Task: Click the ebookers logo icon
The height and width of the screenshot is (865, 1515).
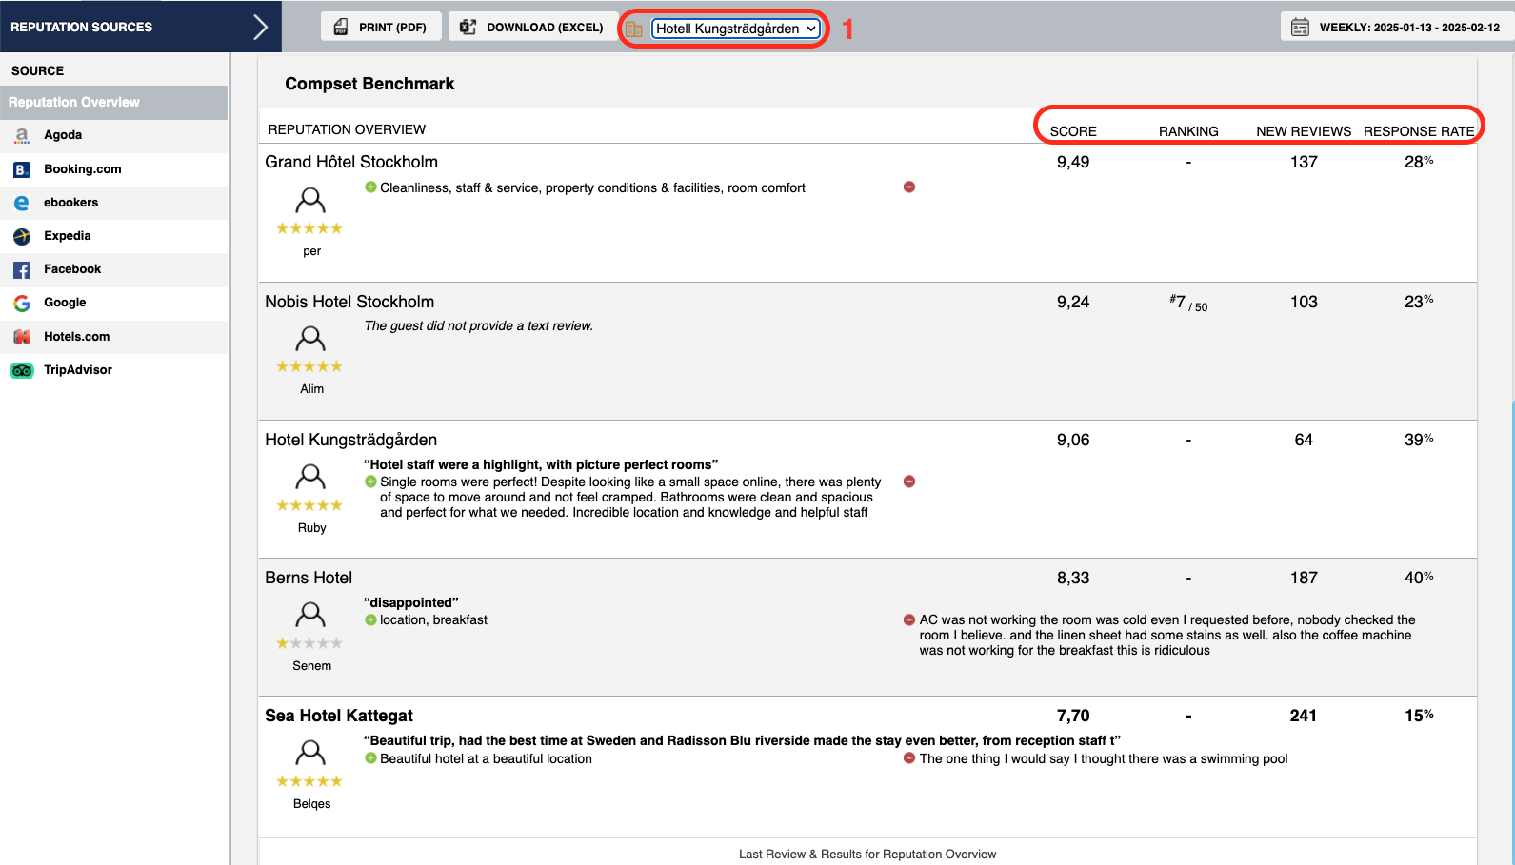Action: (x=22, y=203)
